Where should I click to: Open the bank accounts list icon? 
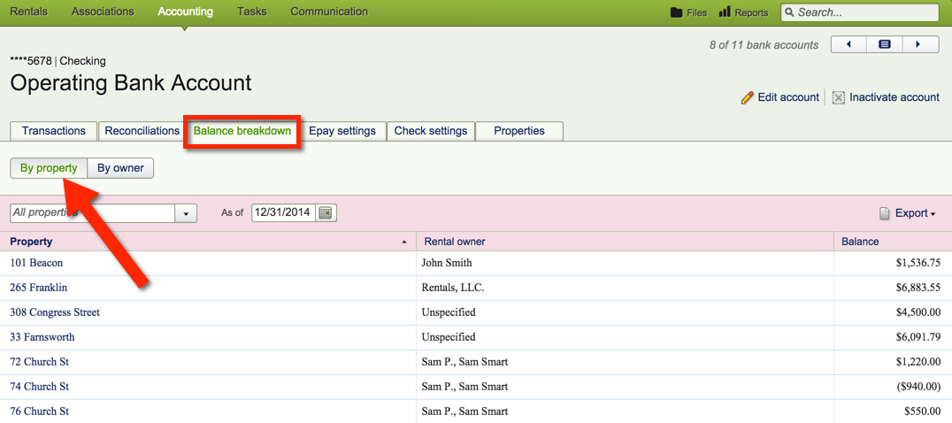pos(884,45)
